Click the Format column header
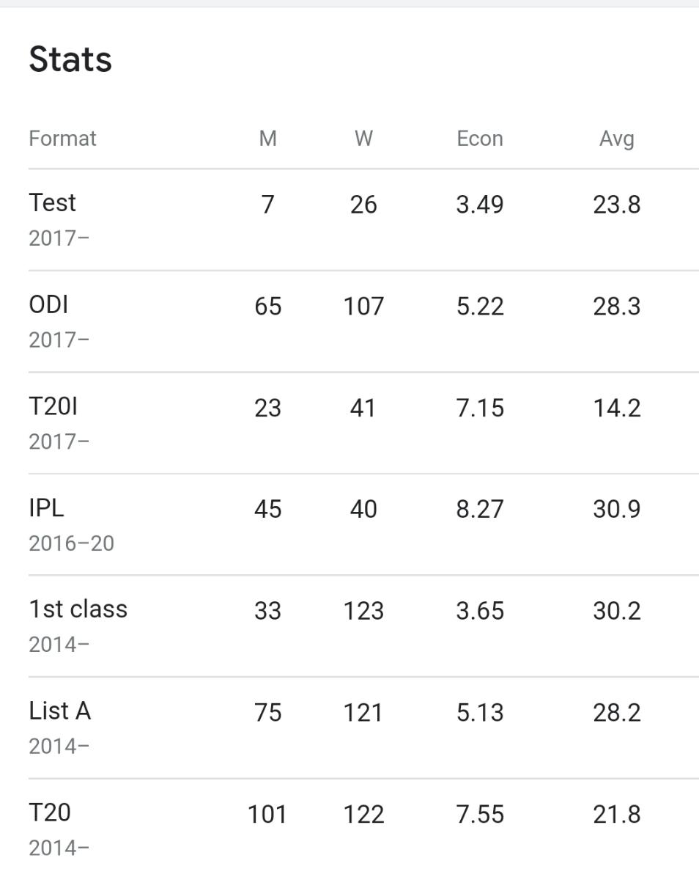699x880 pixels. coord(62,139)
